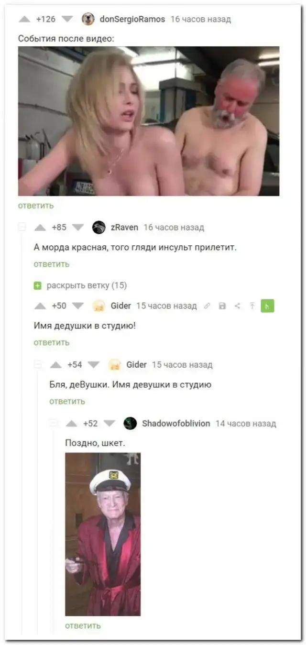Expand the hidden branch of 15 comments
The width and height of the screenshot is (306, 645).
(87, 285)
